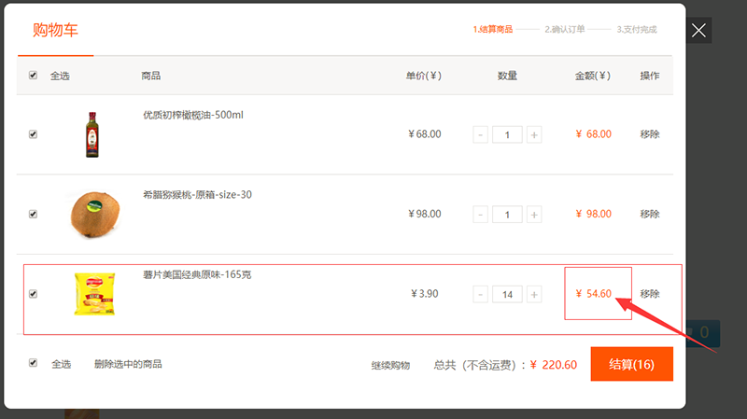The width and height of the screenshot is (747, 419).
Task: Uncheck the potato chips item checkbox
Action: tap(34, 294)
